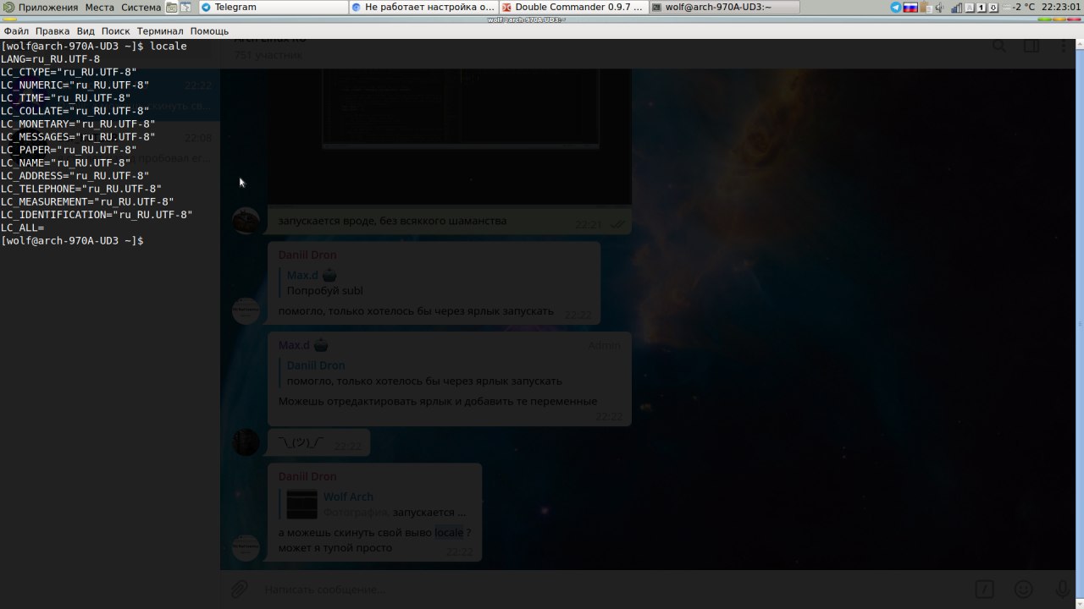This screenshot has width=1084, height=609.
Task: Open the Система panel menu
Action: [x=141, y=7]
